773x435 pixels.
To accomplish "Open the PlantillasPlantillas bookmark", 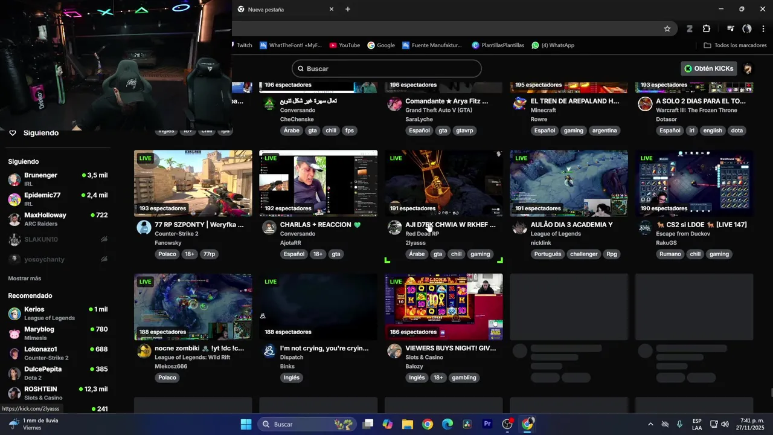I will [x=498, y=45].
